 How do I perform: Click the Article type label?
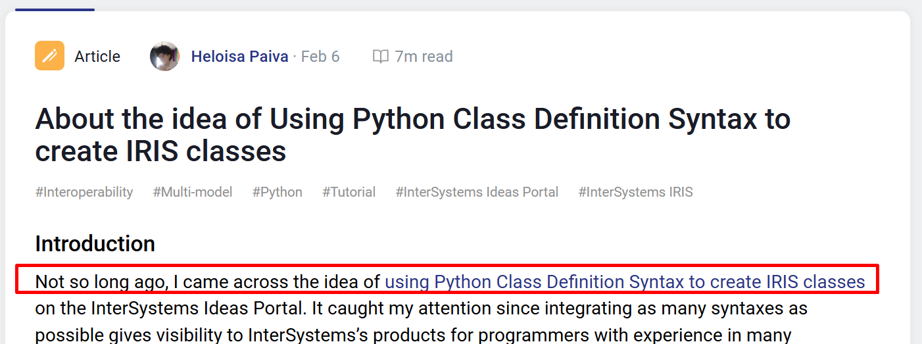click(97, 57)
